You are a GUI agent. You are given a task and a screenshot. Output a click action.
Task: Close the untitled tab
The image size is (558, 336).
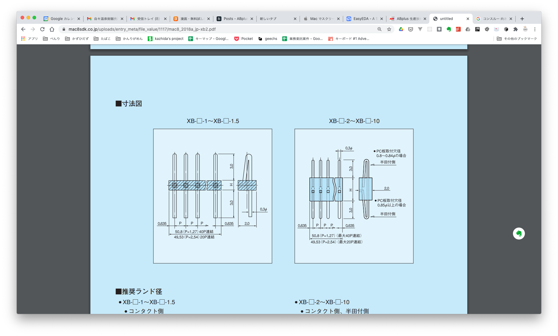(x=468, y=19)
